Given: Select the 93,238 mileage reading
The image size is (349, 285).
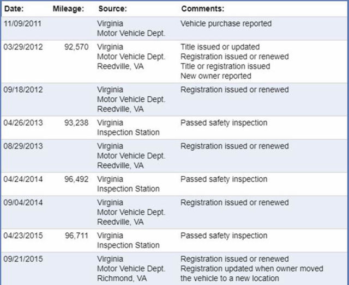Looking at the screenshot, I should point(76,123).
